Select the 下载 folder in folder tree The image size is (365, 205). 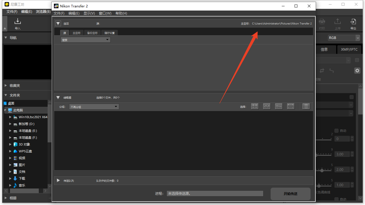tap(22, 179)
